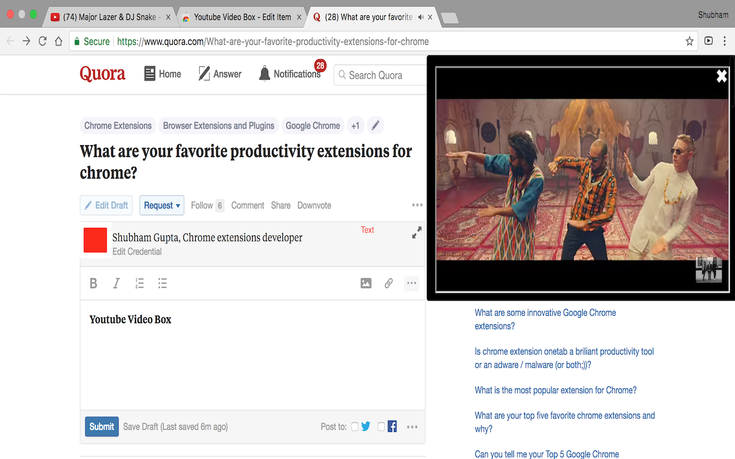The image size is (735, 459).
Task: Insert a link into the answer
Action: pos(389,283)
